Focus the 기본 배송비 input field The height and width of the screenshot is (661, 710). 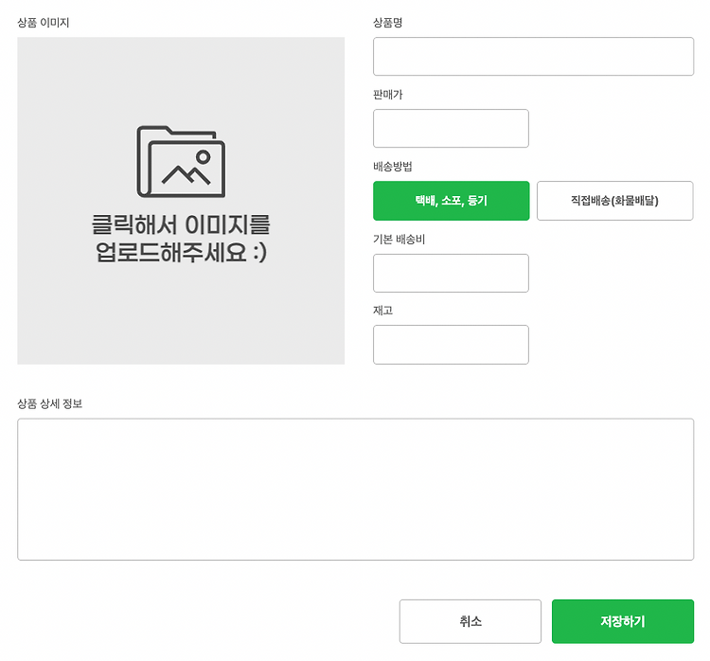[451, 273]
